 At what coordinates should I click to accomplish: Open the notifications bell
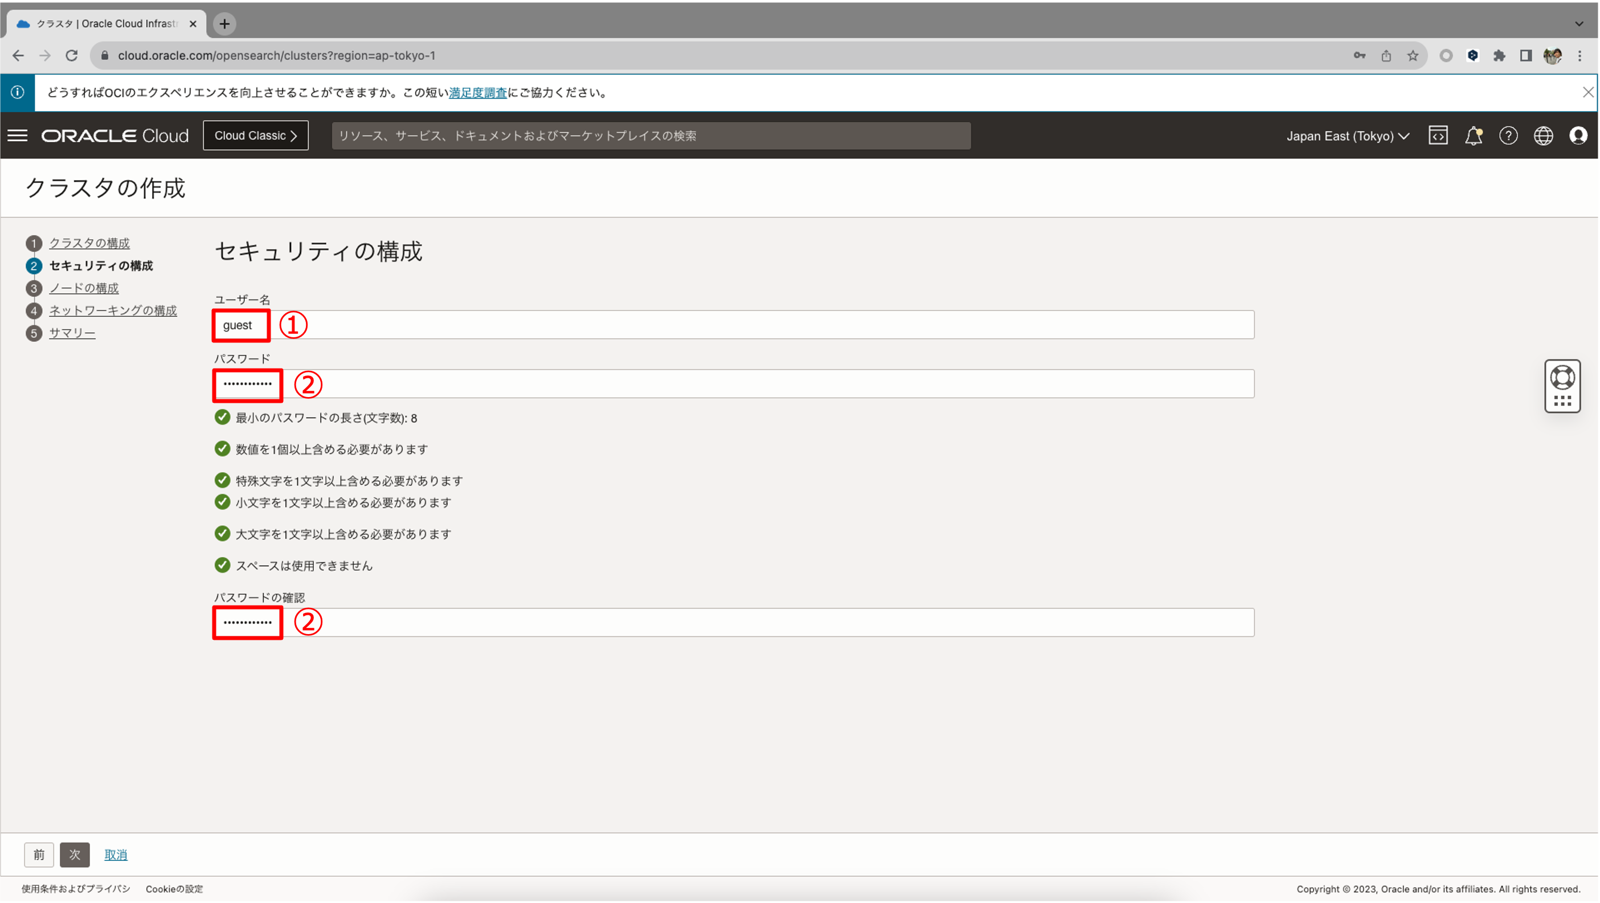pyautogui.click(x=1474, y=136)
